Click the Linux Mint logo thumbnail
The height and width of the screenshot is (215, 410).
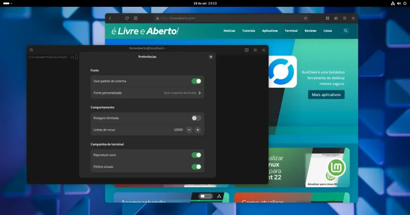(336, 167)
